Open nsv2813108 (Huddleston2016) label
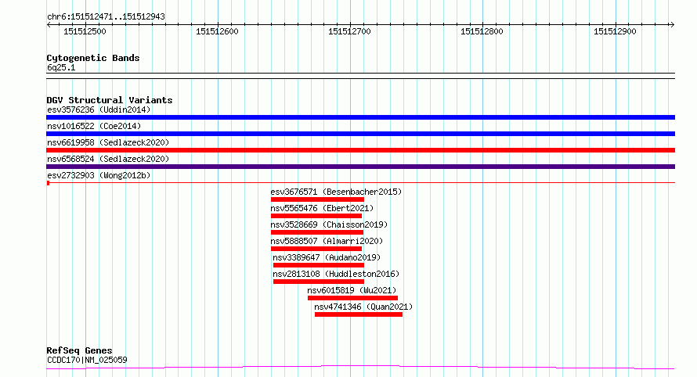 tap(336, 274)
